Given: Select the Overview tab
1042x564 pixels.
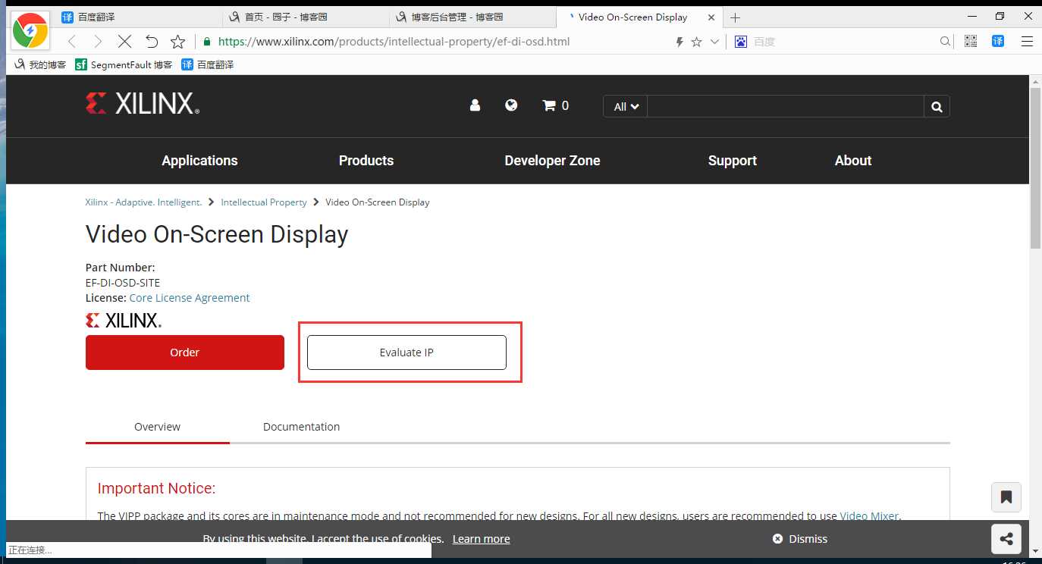Looking at the screenshot, I should [158, 427].
